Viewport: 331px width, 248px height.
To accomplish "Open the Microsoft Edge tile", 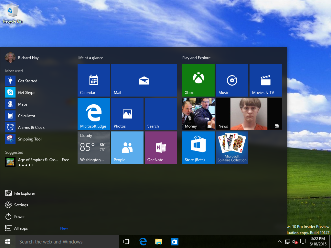I will pos(94,114).
